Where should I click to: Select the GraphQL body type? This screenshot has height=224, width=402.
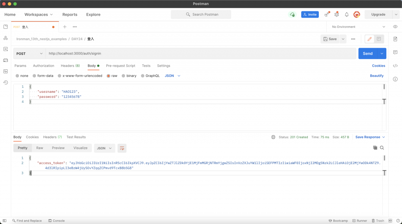click(143, 76)
